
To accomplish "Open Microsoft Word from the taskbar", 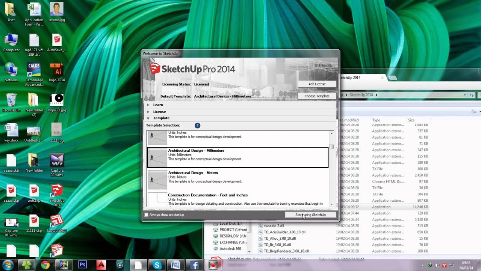I will (x=175, y=265).
